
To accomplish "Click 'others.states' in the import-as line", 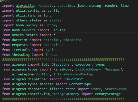I will tap(29, 20).
